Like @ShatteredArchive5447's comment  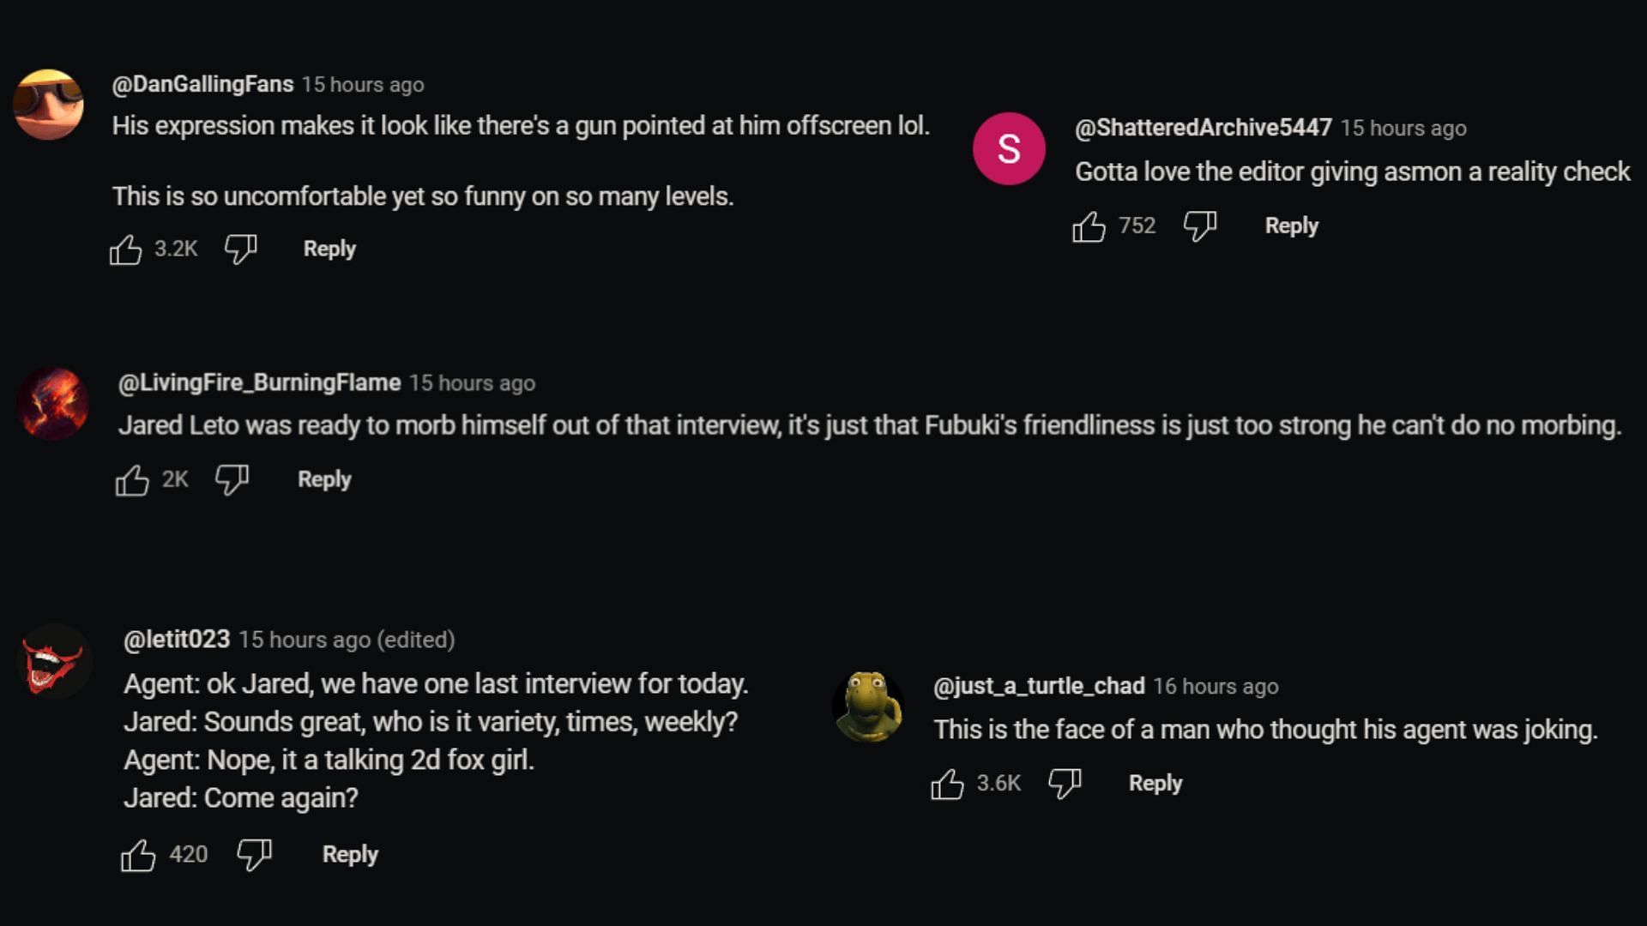1089,226
